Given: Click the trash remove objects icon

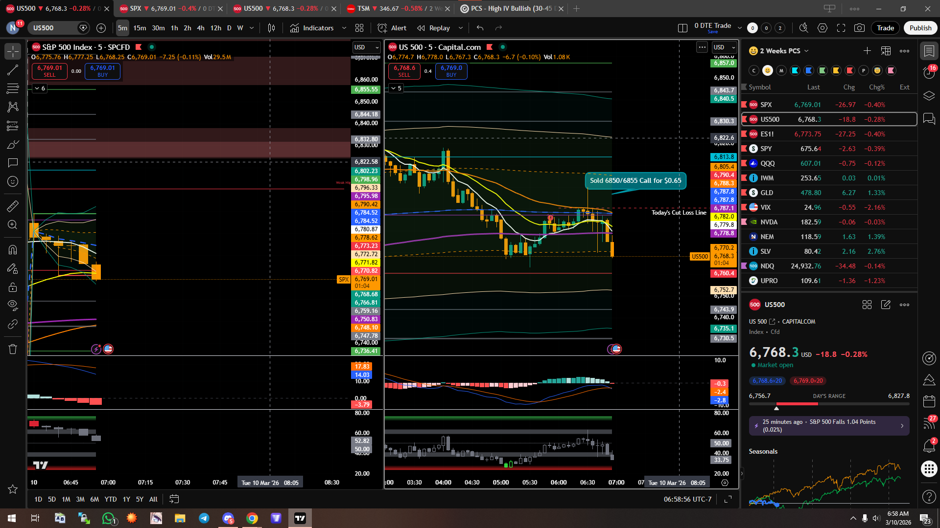Looking at the screenshot, I should 13,349.
